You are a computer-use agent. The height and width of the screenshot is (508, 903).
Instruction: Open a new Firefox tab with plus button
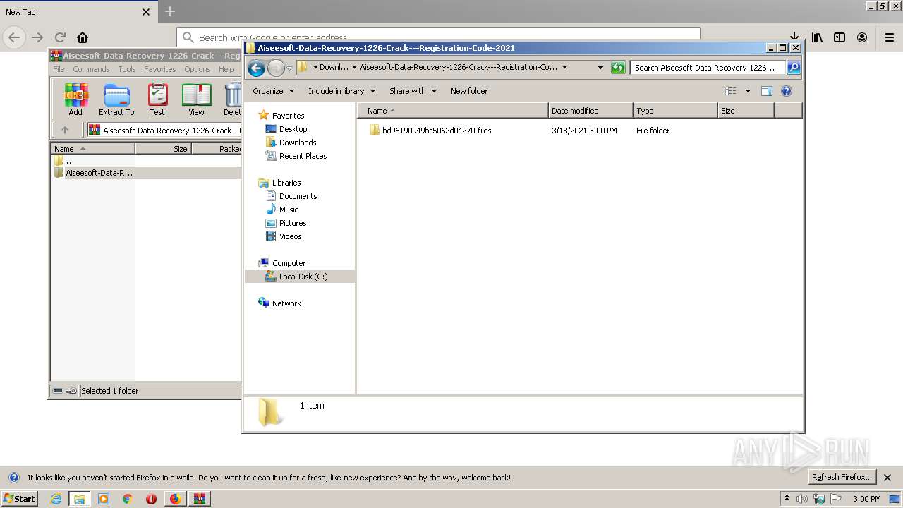pos(170,11)
